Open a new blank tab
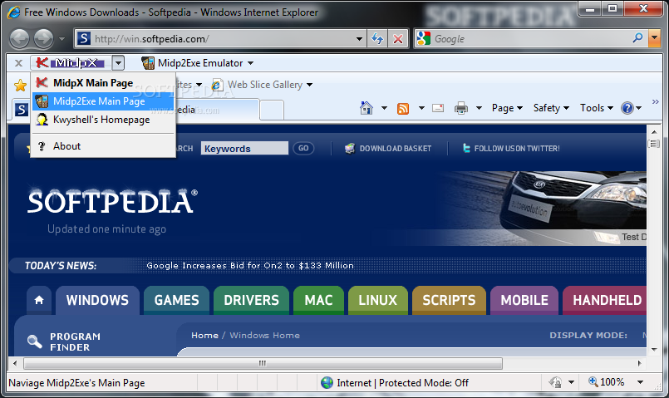This screenshot has width=669, height=398. pyautogui.click(x=272, y=110)
